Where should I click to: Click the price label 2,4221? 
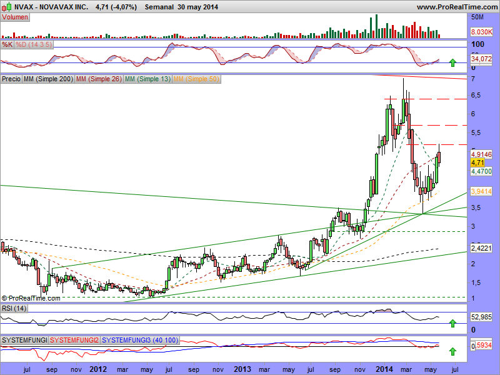coord(481,247)
